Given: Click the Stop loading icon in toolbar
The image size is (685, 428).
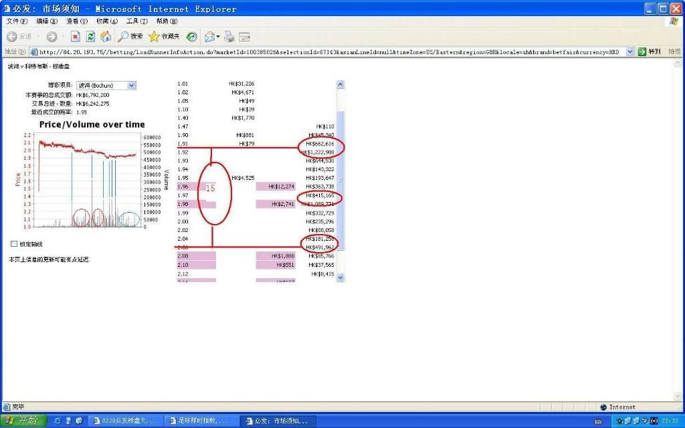Looking at the screenshot, I should 76,37.
